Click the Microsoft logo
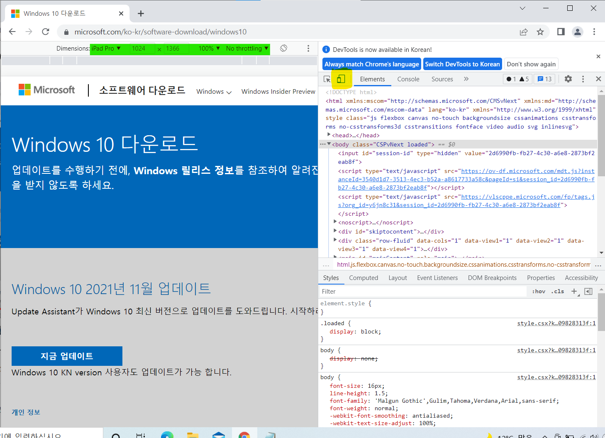 (x=47, y=90)
